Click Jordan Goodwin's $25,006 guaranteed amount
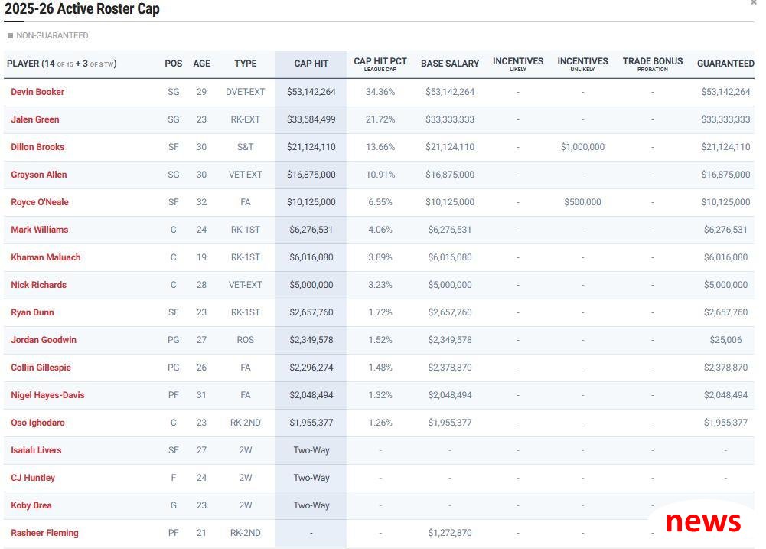The height and width of the screenshot is (549, 766). (x=725, y=340)
